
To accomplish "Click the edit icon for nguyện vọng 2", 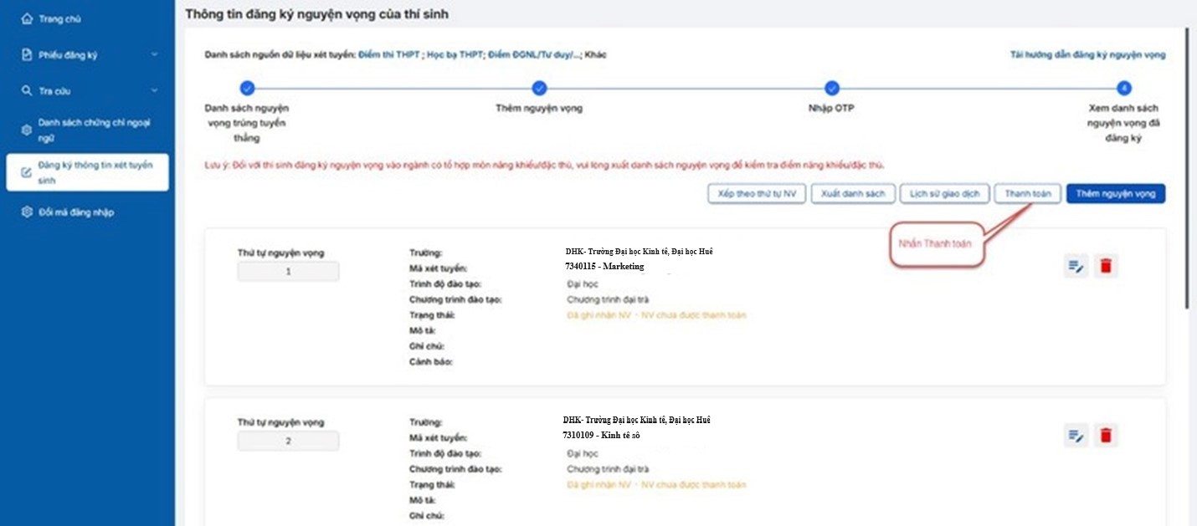I will 1076,435.
